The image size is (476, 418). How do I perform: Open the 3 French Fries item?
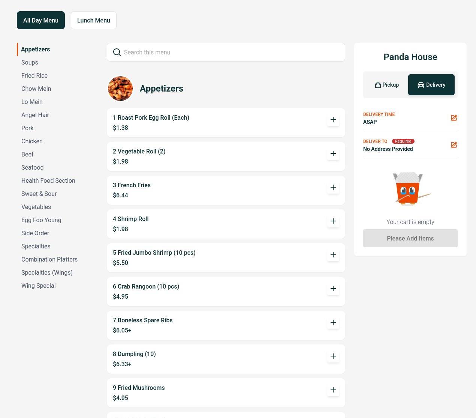(x=226, y=190)
